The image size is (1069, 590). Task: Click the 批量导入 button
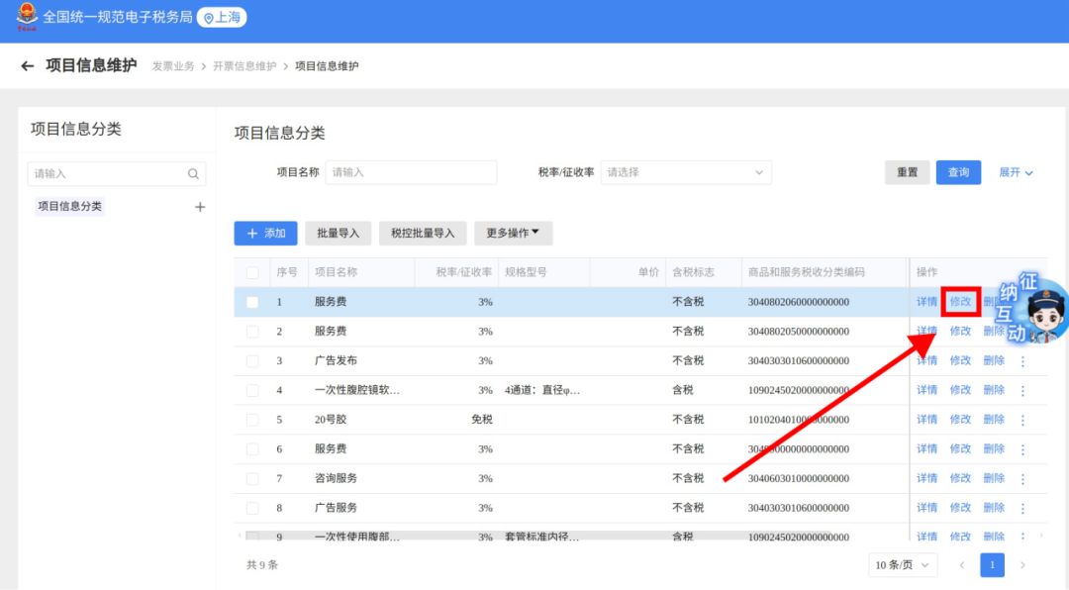tap(339, 234)
